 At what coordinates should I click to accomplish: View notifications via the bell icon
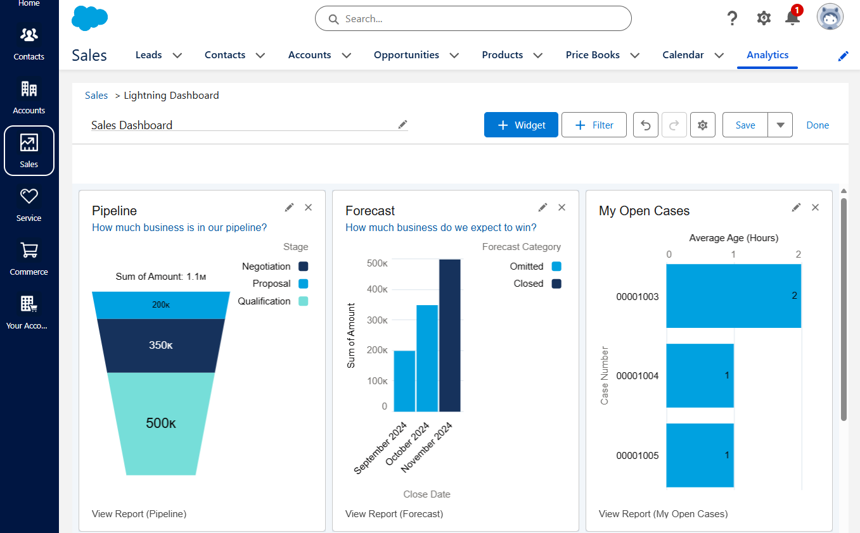[x=792, y=19]
